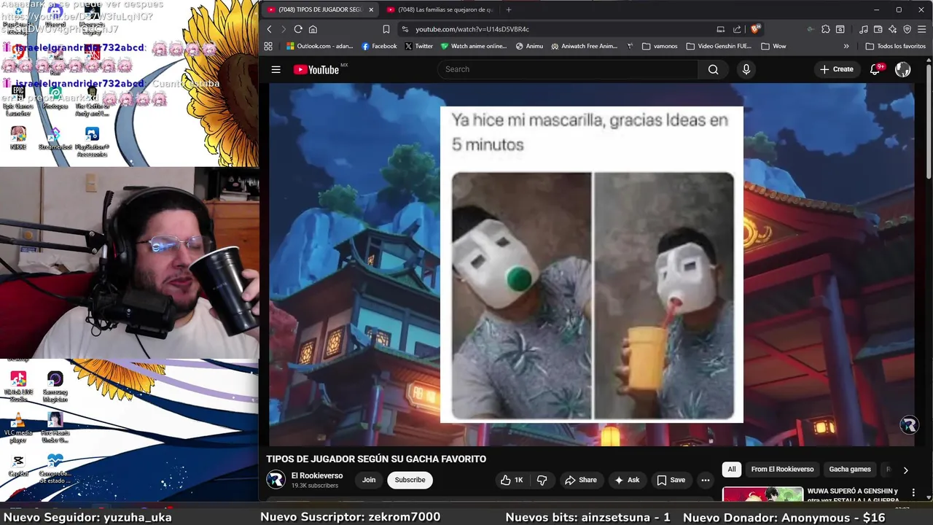Select Gacha games filter chip

pos(850,470)
